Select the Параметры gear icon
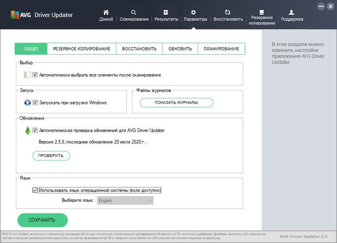This screenshot has width=337, height=243. pos(193,12)
